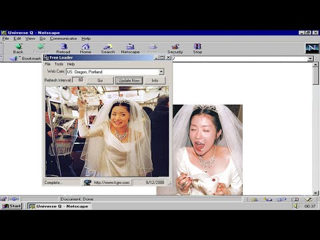Screen dimensions: 320x240
Task: Open the Edit menu in Netscape
Action: tap(17, 39)
